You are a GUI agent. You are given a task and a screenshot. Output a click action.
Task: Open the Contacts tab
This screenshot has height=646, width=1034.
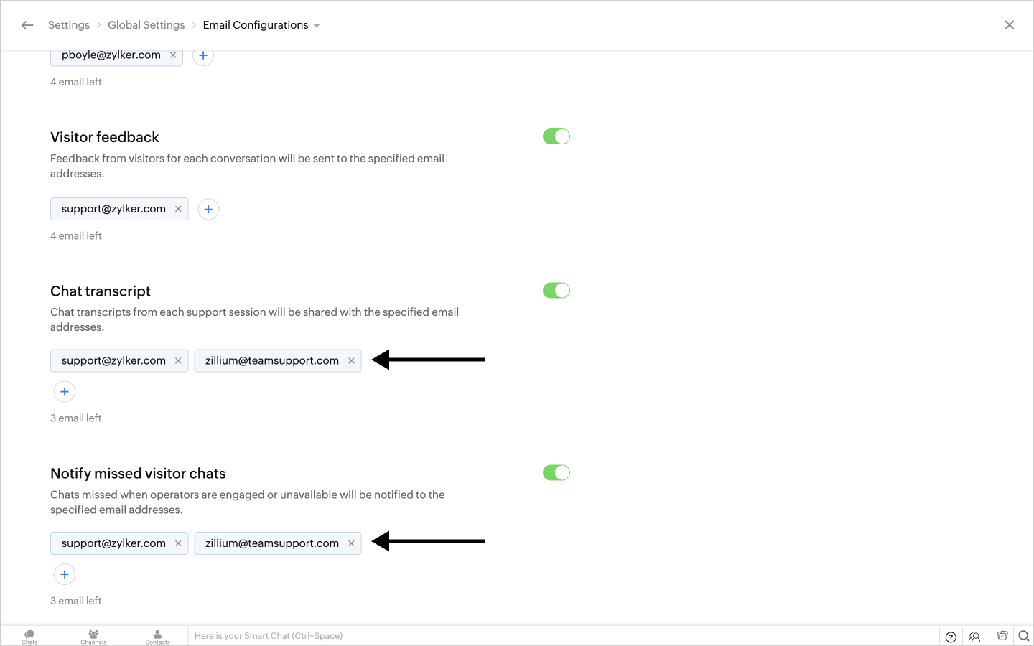coord(157,637)
